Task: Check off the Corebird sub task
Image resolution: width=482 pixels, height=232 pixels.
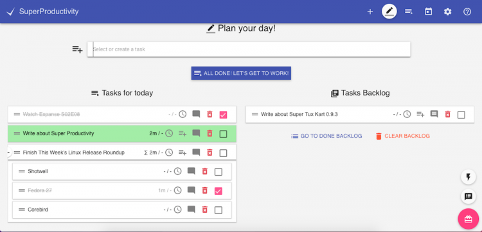Action: 219,210
